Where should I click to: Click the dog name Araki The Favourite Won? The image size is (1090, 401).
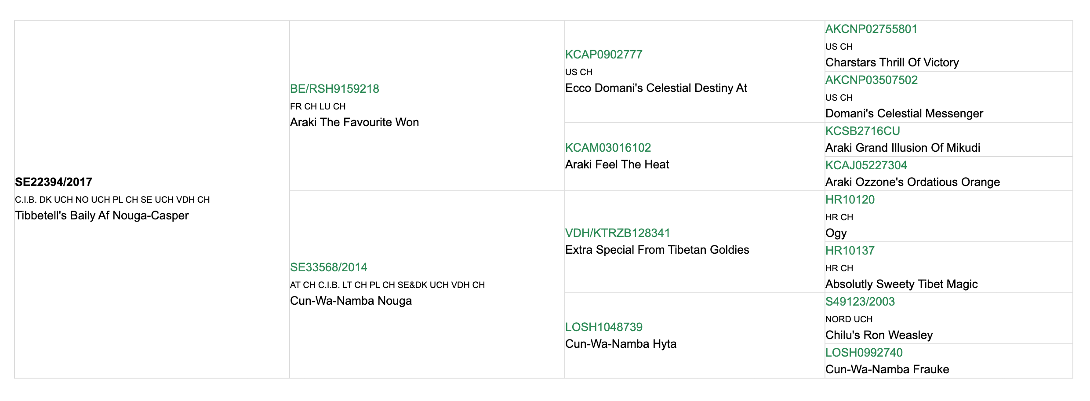point(354,122)
